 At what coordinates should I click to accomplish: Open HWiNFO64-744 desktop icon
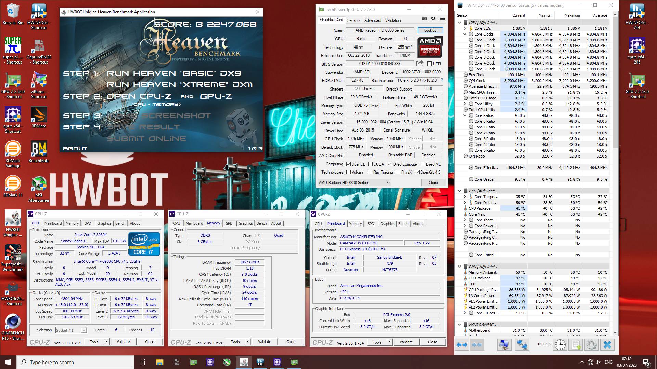(x=637, y=16)
